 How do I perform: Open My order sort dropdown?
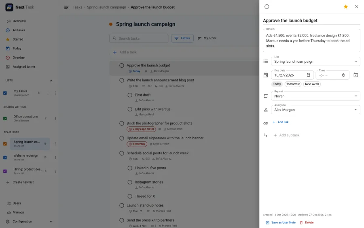tap(207, 38)
